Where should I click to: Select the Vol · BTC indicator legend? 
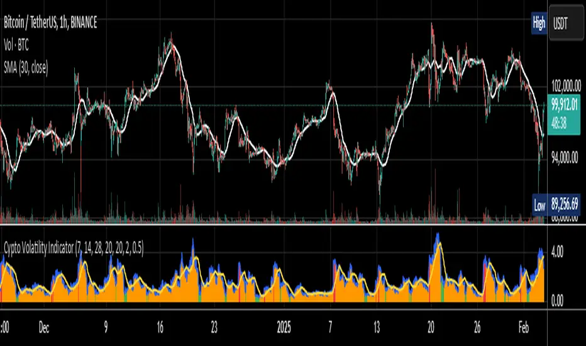(x=16, y=46)
